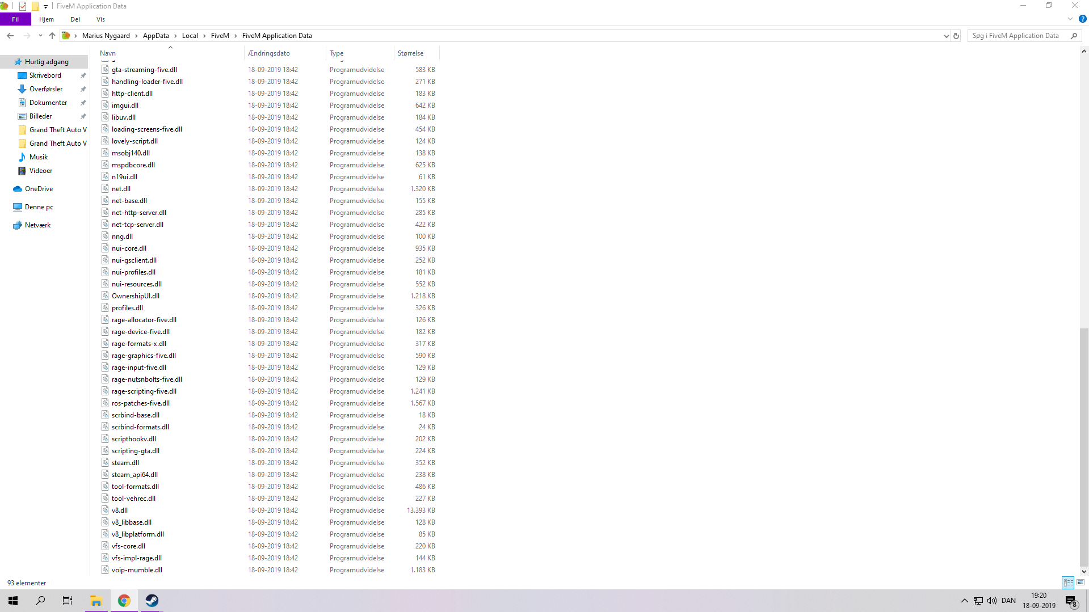
Task: Expand breadcrumb arrow after AppData
Action: tap(175, 36)
